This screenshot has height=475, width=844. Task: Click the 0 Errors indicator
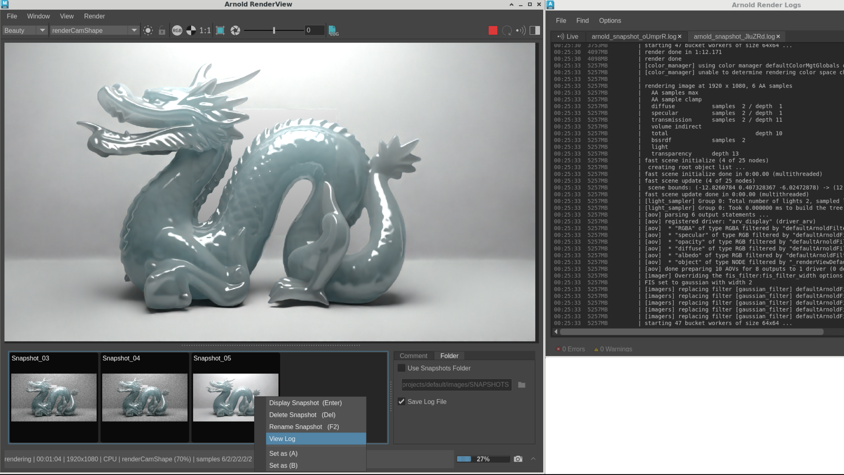[570, 349]
